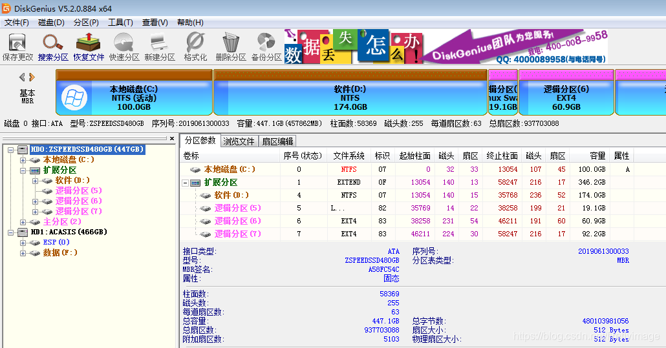Click the 卷标 column header

(x=230, y=156)
